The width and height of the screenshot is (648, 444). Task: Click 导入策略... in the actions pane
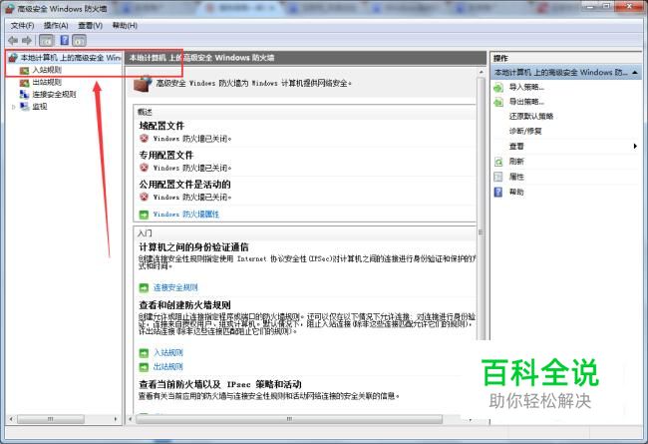[x=526, y=88]
